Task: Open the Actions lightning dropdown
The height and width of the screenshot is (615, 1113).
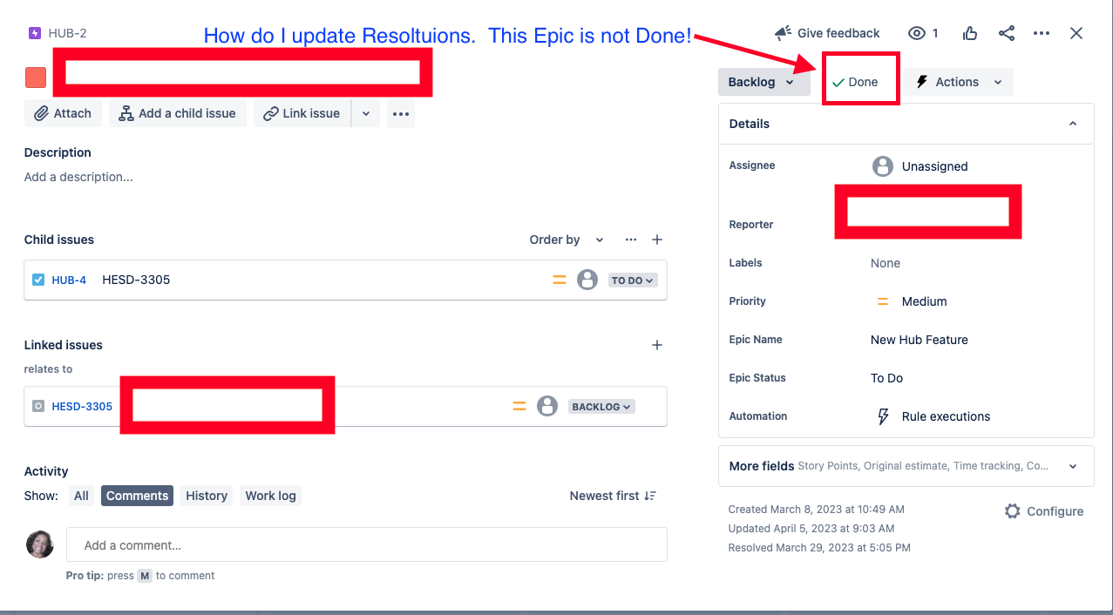Action: pyautogui.click(x=958, y=82)
